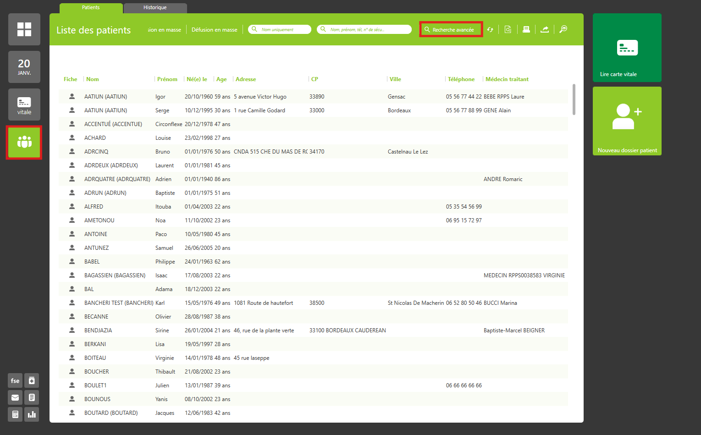Viewport: 701px width, 435px height.
Task: Open the mail envelope tile
Action: 15,397
